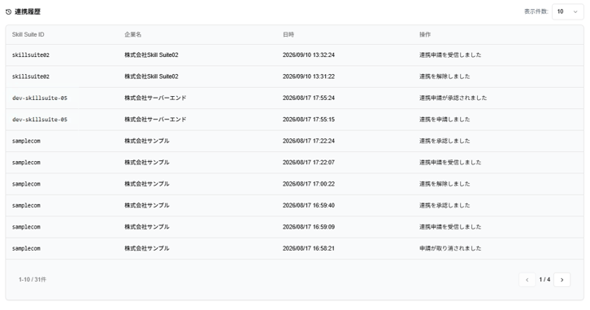Image resolution: width=590 pixels, height=310 pixels.
Task: Click 株式会社サーバーエンド in the 17:55:15 row
Action: (155, 120)
